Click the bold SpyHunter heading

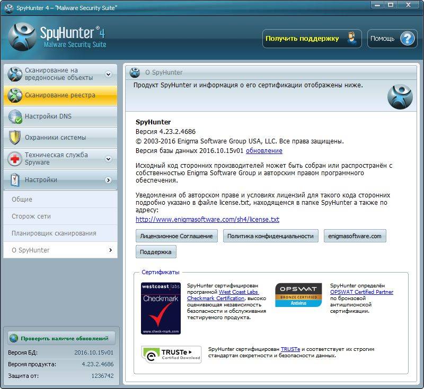tap(153, 122)
